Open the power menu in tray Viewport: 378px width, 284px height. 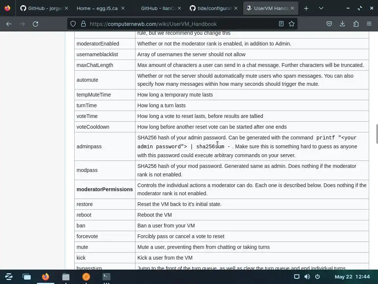click(317, 277)
